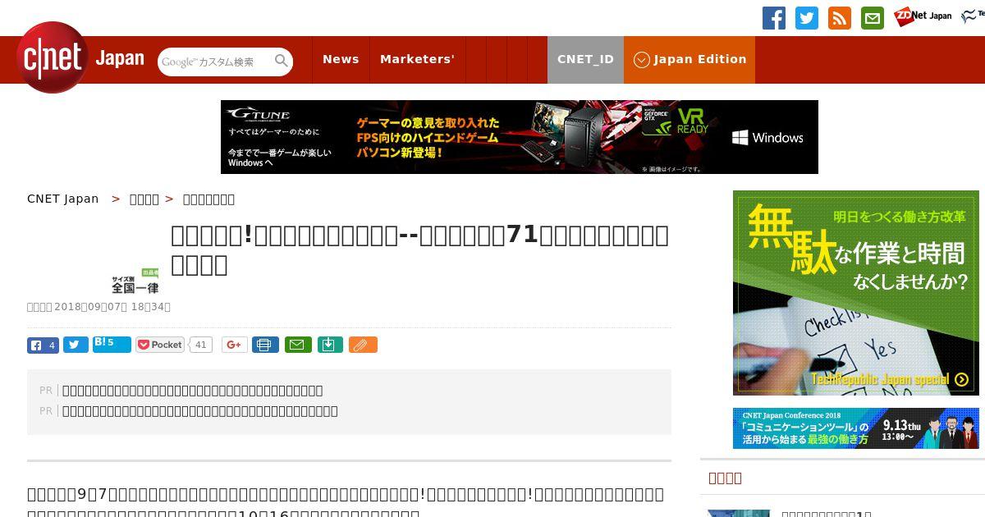Click the green newsletter mail icon at top
Viewport: 985px width, 517px height.
pos(873,18)
